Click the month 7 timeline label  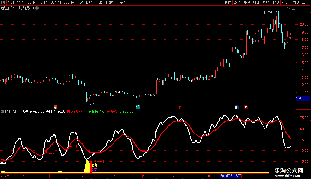pos(174,176)
